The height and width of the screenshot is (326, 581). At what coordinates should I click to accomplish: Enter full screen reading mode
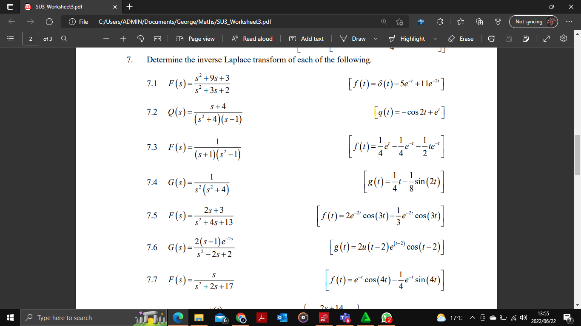pyautogui.click(x=546, y=39)
